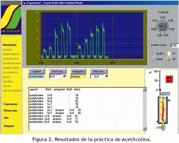The width and height of the screenshot is (179, 143).
Task: Click the Microlabs logo image
Action: pos(11,20)
